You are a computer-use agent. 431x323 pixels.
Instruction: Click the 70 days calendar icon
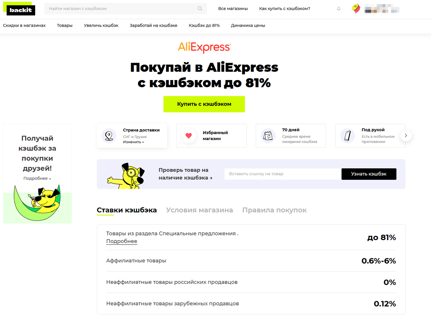(268, 136)
